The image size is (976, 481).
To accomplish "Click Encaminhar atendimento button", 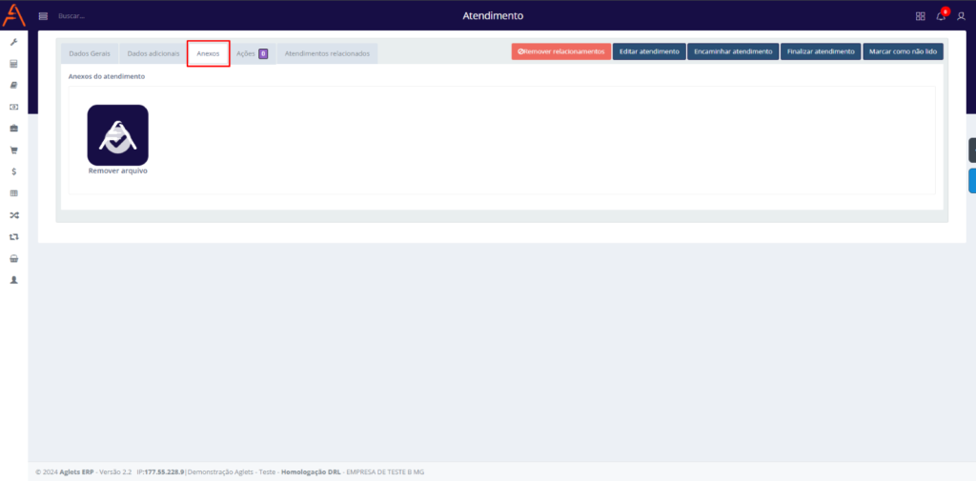I will pyautogui.click(x=733, y=51).
